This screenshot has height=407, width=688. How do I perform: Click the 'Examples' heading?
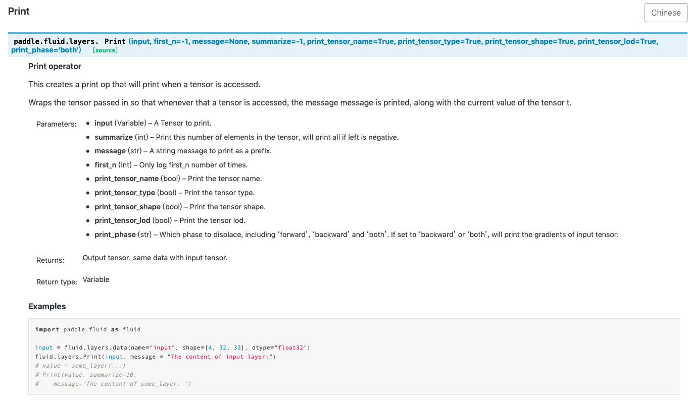[47, 306]
